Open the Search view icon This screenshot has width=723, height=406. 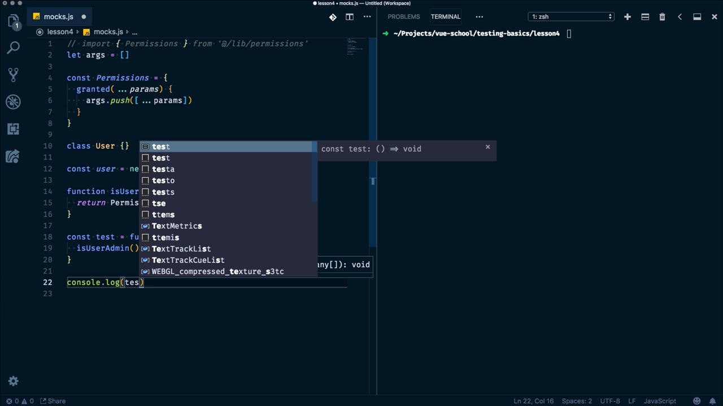coord(14,48)
